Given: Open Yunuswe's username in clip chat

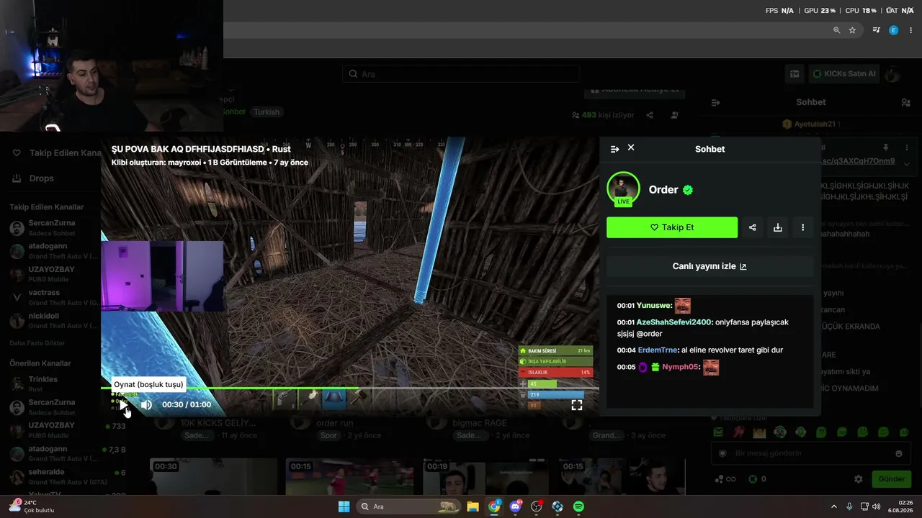Looking at the screenshot, I should (653, 306).
